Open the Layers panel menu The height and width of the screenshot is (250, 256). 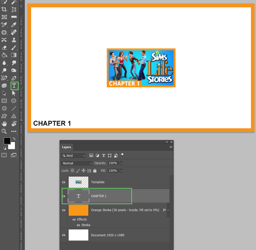tap(171, 147)
